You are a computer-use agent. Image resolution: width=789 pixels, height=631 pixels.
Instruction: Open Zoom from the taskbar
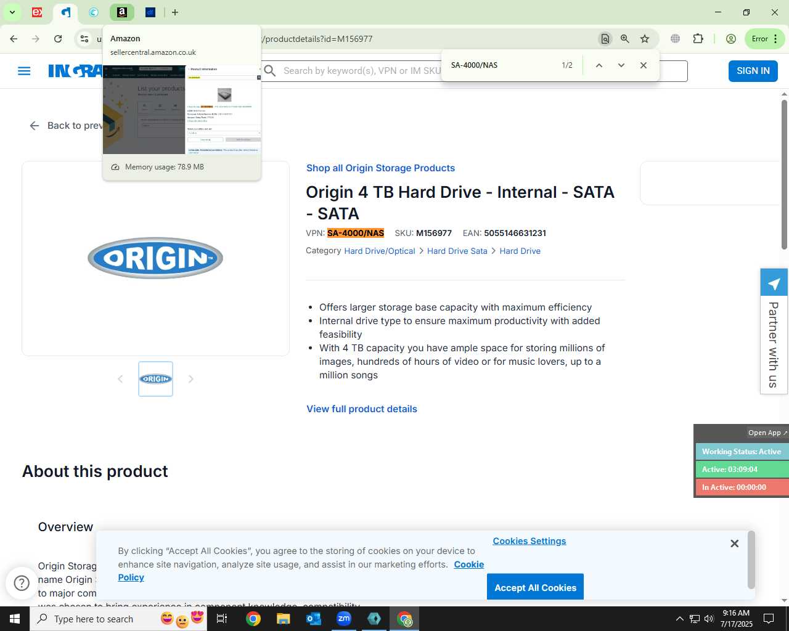pos(344,619)
